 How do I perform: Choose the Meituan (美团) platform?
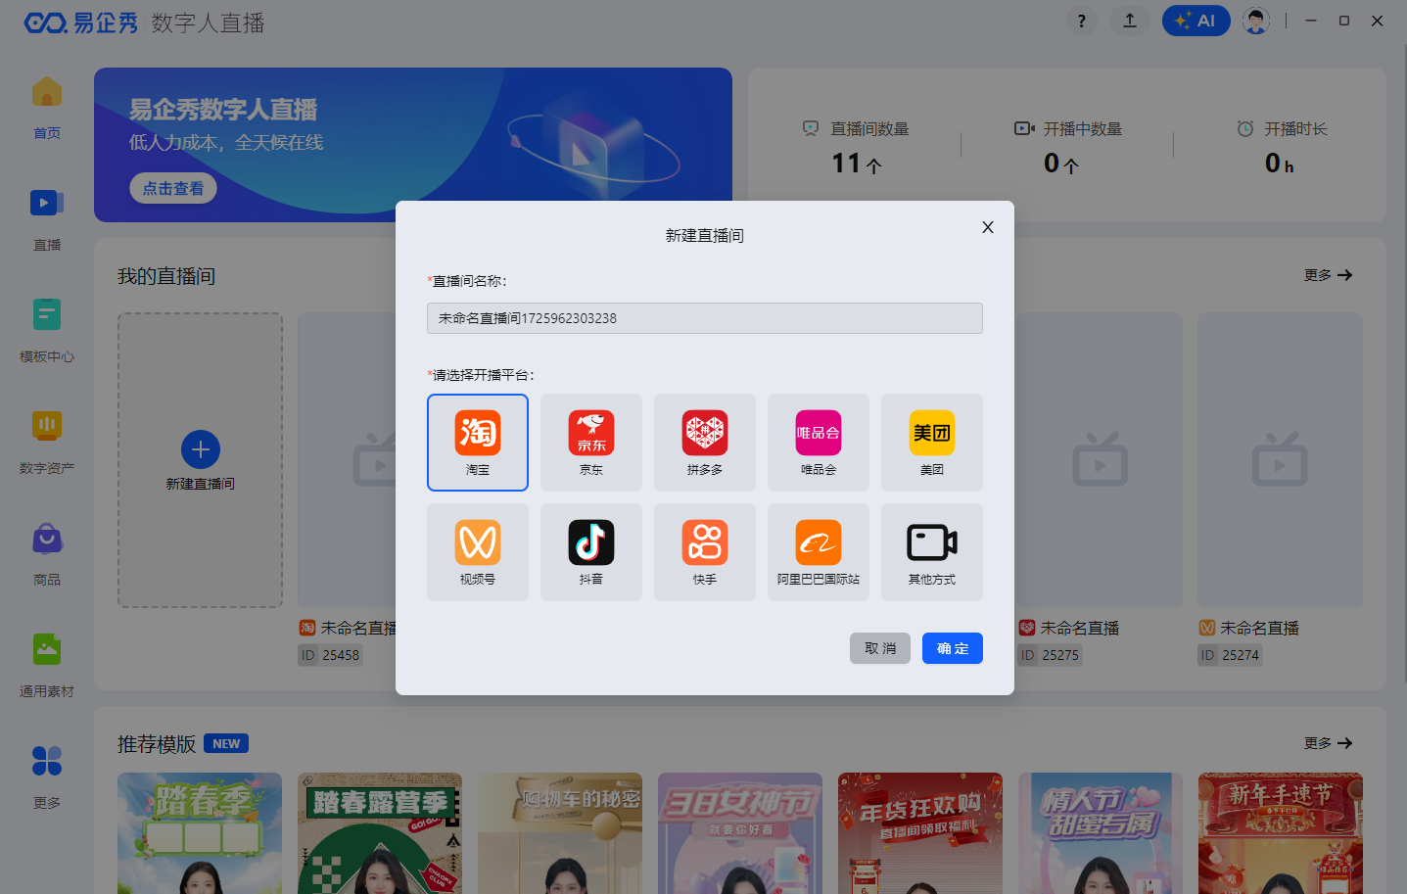(932, 443)
